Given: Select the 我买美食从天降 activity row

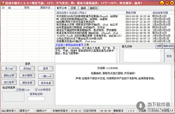Looking at the screenshot, I should click(x=115, y=25).
